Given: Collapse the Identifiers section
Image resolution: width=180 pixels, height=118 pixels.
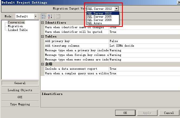Looking at the screenshot, I should pyautogui.click(x=42, y=23).
